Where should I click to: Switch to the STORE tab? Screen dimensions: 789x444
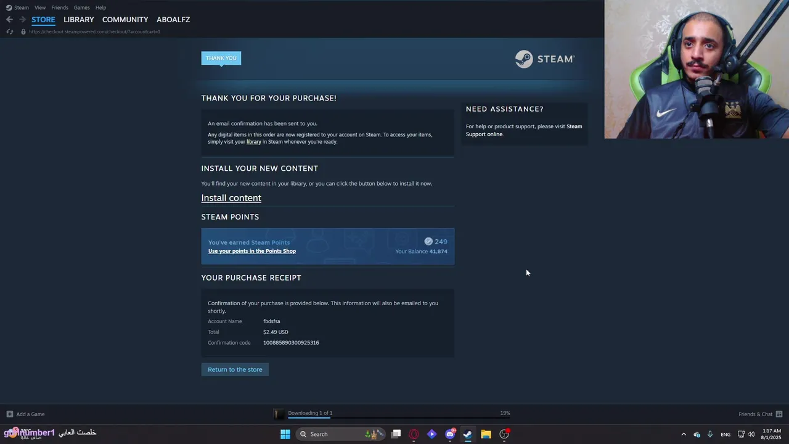click(43, 20)
